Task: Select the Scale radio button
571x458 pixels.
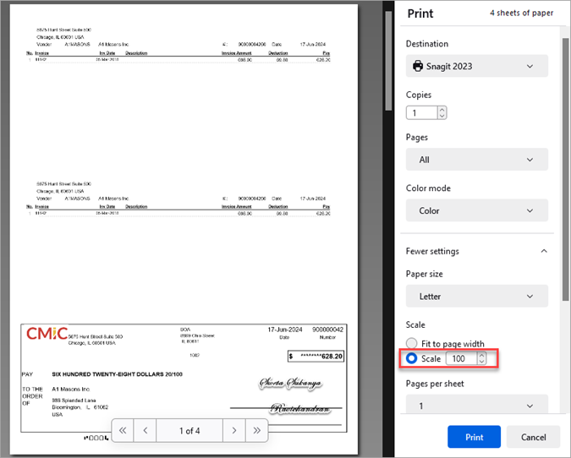Action: point(411,358)
